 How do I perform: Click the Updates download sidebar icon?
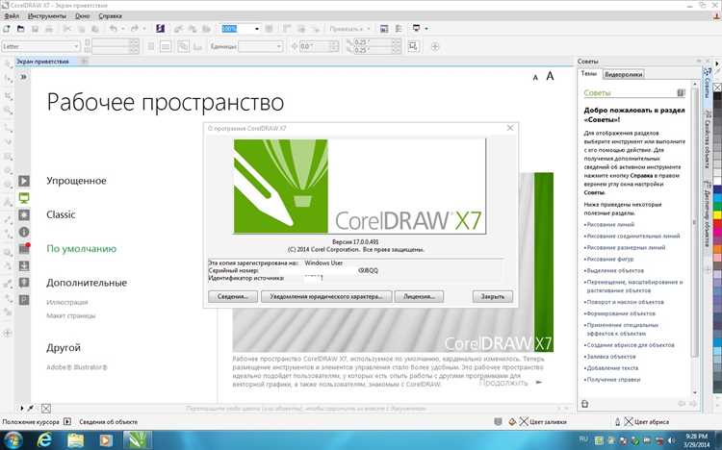(24, 266)
